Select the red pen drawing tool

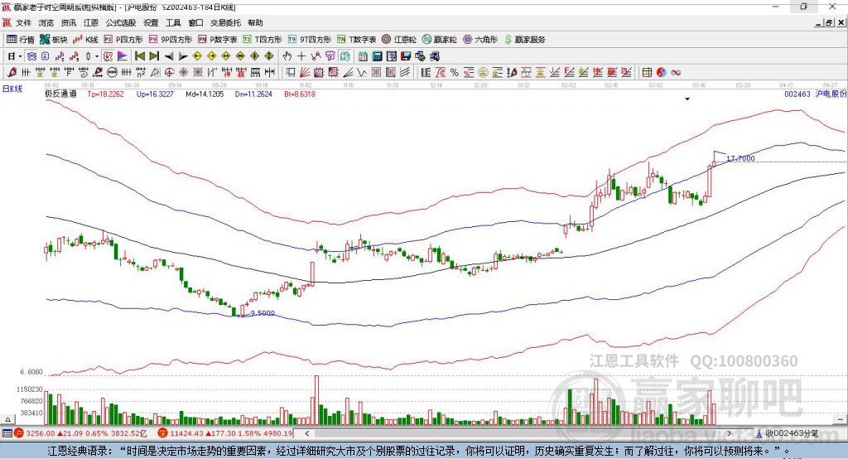[x=12, y=73]
